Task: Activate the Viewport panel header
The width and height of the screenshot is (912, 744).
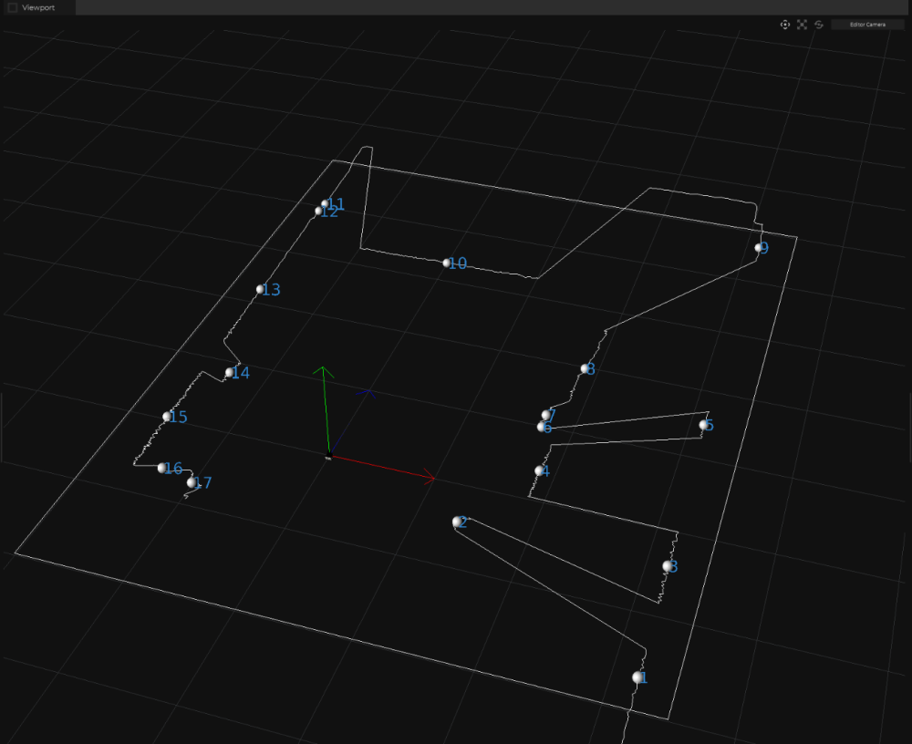Action: pos(35,7)
